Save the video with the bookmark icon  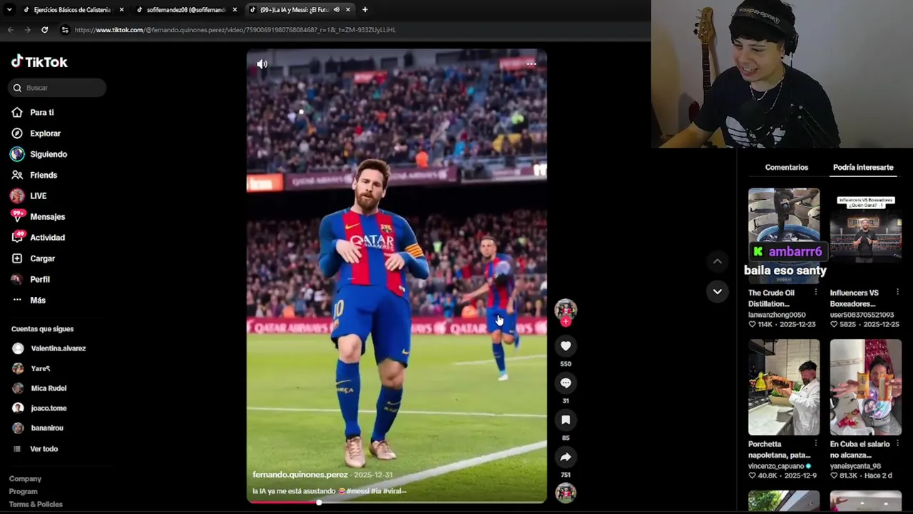566,420
